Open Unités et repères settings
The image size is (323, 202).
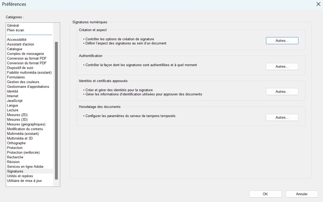(20, 176)
